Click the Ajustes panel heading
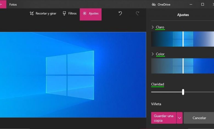This screenshot has height=129, width=214. point(183,15)
